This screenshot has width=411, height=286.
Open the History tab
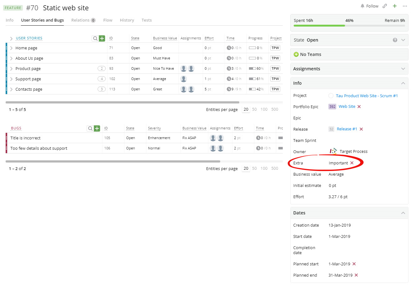coord(127,20)
